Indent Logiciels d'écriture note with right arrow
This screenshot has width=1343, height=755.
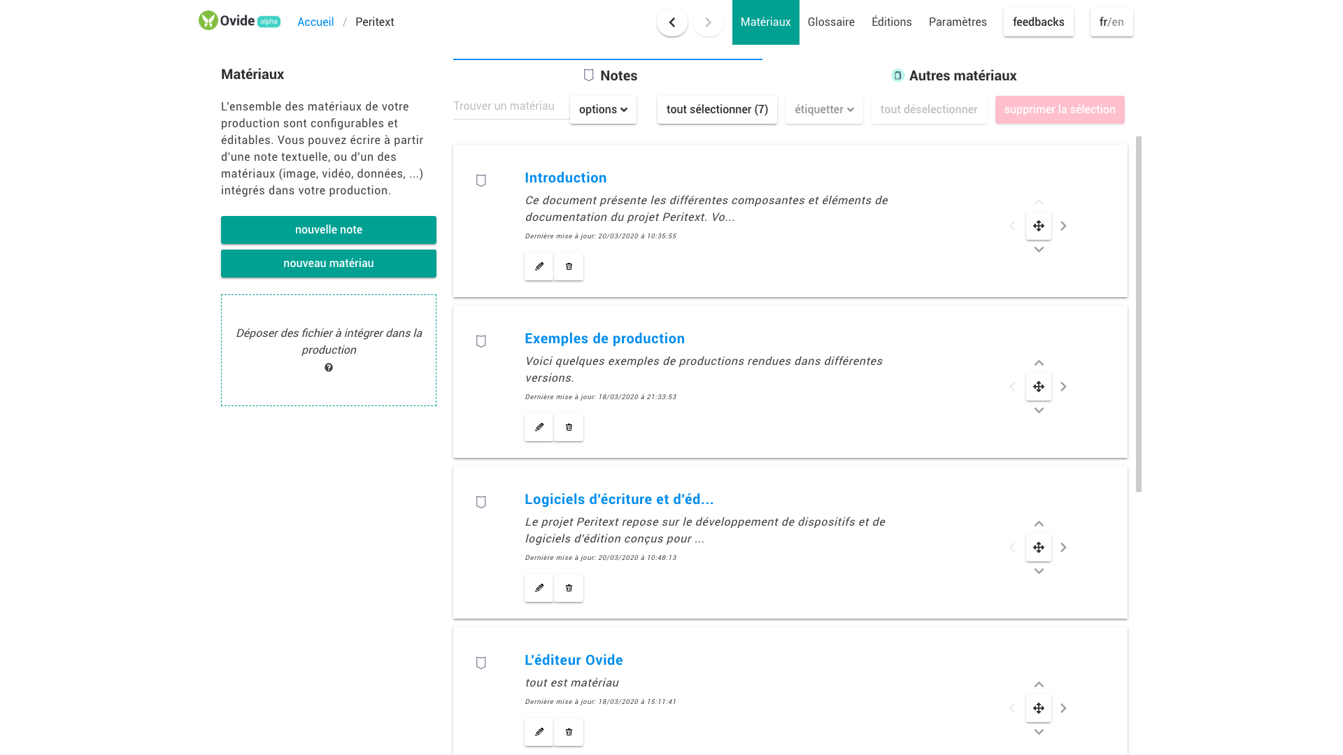[1063, 547]
